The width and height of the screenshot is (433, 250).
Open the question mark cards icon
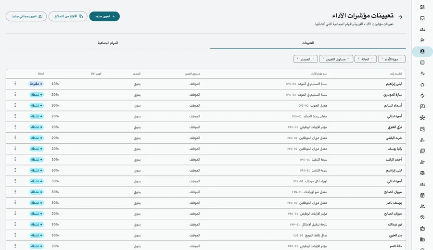[x=422, y=151]
